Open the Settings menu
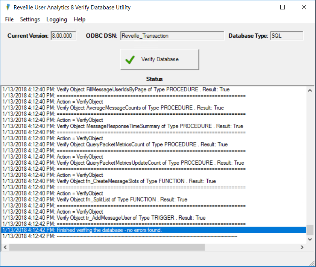This screenshot has width=316, height=267. [30, 19]
